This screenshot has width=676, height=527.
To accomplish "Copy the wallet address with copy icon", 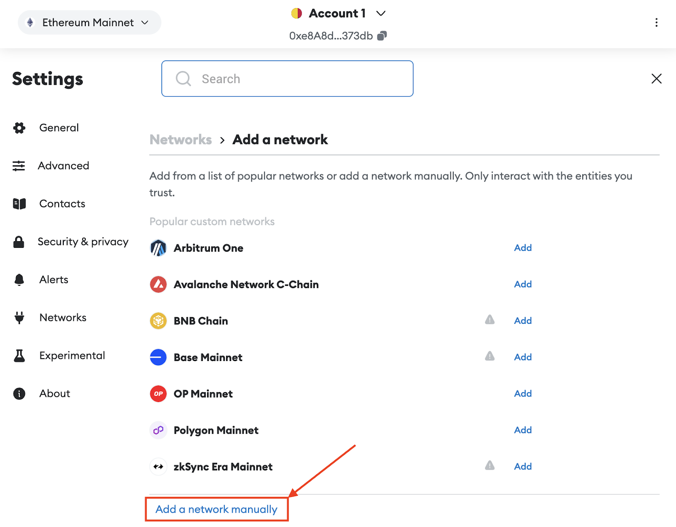I will [x=382, y=36].
